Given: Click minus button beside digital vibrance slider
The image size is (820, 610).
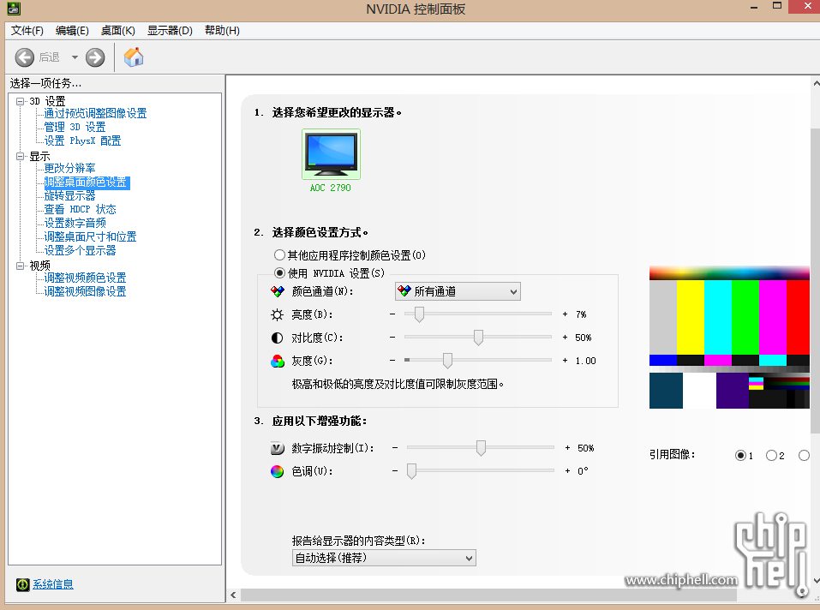Looking at the screenshot, I should tap(395, 447).
